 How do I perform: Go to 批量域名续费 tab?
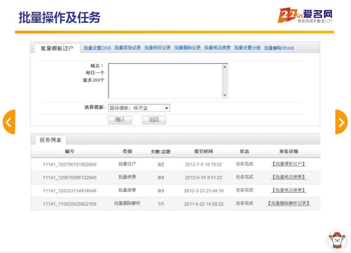tap(217, 48)
